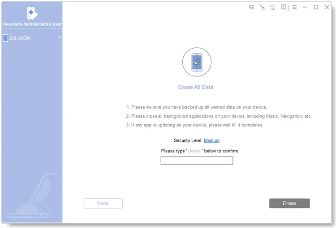Open the help question mark icon

(x=284, y=7)
